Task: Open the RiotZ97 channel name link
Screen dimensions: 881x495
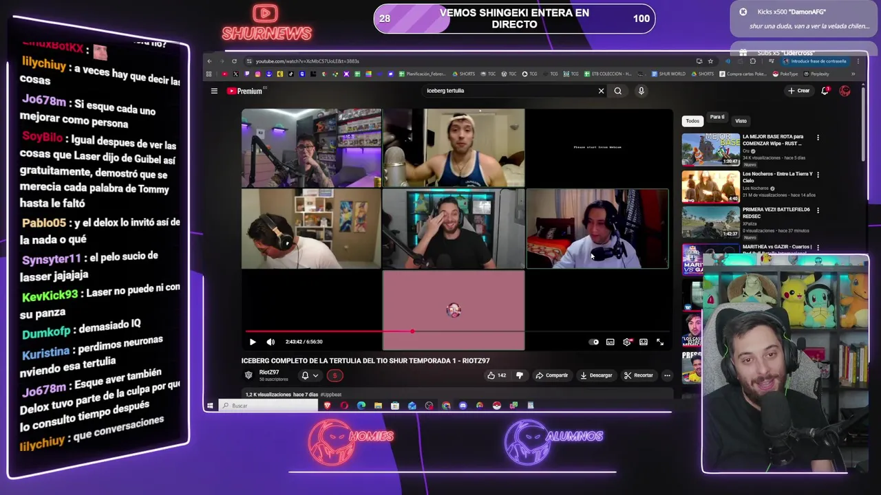Action: 269,372
